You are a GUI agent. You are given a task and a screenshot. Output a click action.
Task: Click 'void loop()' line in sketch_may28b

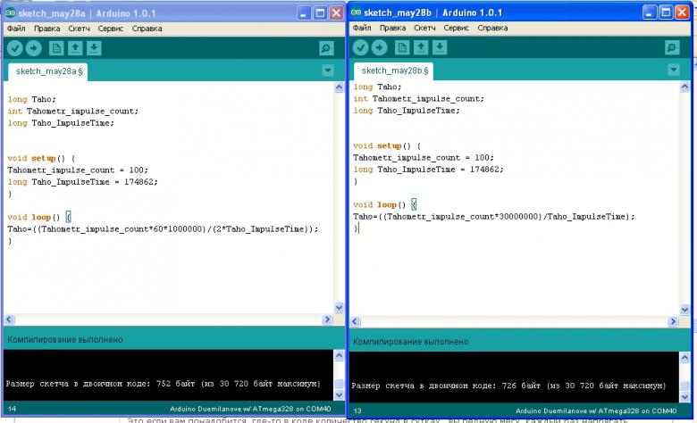385,204
